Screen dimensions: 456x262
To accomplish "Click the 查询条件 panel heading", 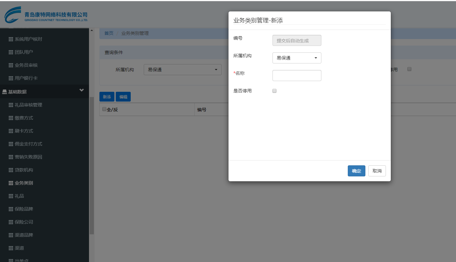I will coord(114,52).
